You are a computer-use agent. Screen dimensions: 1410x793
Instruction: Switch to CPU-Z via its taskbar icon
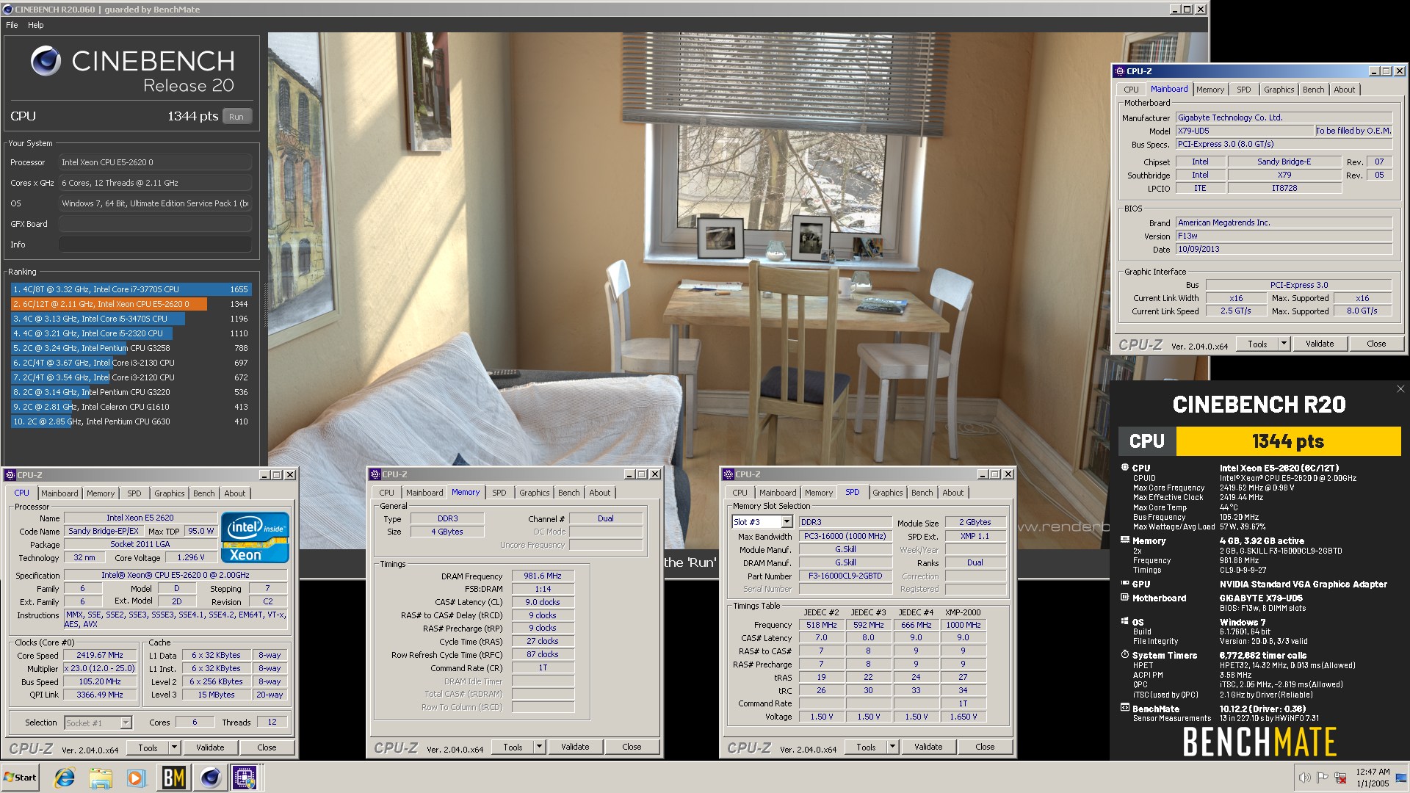(x=245, y=778)
